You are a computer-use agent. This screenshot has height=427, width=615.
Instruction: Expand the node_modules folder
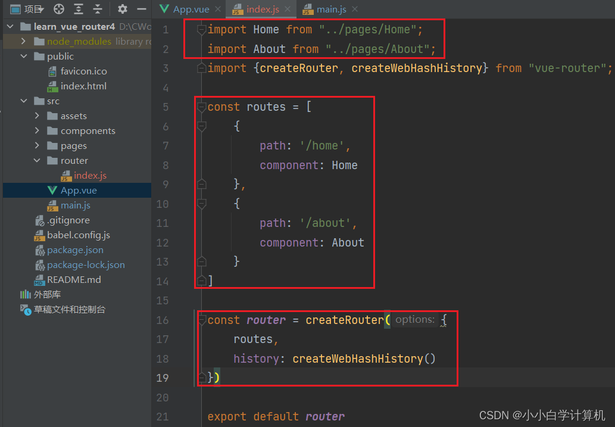[24, 41]
